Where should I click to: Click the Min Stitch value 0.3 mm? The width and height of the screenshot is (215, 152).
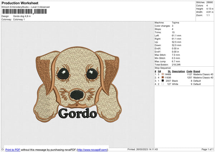[x=176, y=58]
